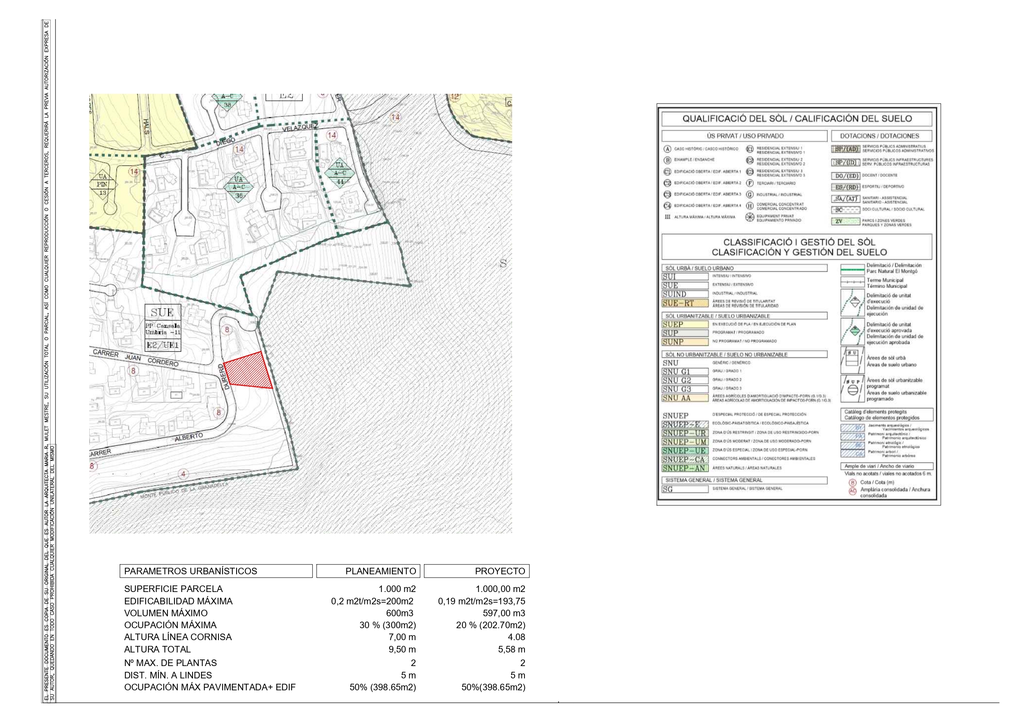Click the Nº MAX. DE PLANTAS row label

click(x=170, y=663)
